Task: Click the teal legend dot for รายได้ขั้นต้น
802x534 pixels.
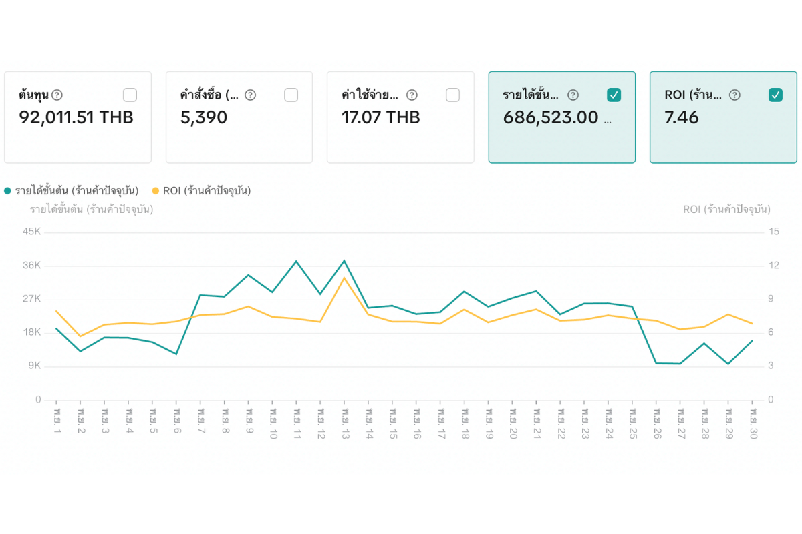Action: (x=8, y=191)
